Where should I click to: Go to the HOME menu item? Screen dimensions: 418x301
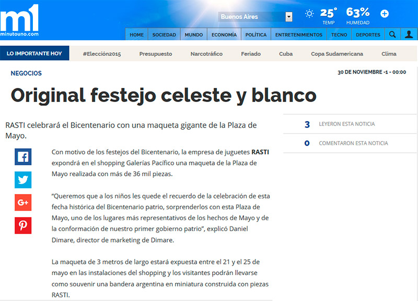pyautogui.click(x=136, y=34)
